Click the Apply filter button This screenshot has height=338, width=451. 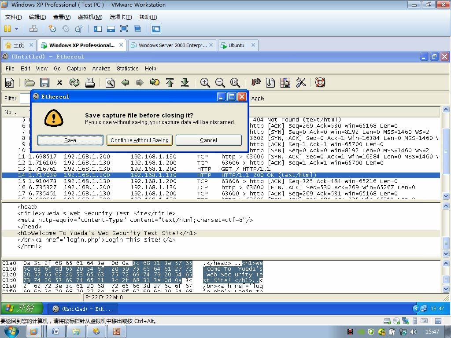[258, 99]
